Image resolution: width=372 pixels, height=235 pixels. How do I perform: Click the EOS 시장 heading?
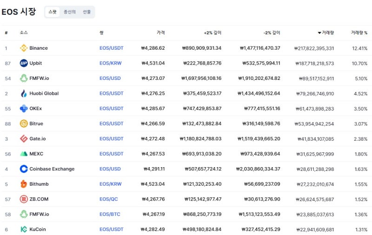19,12
